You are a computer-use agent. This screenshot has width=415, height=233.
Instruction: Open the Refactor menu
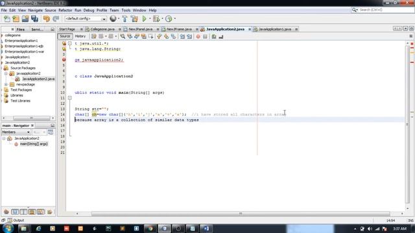[x=65, y=10]
